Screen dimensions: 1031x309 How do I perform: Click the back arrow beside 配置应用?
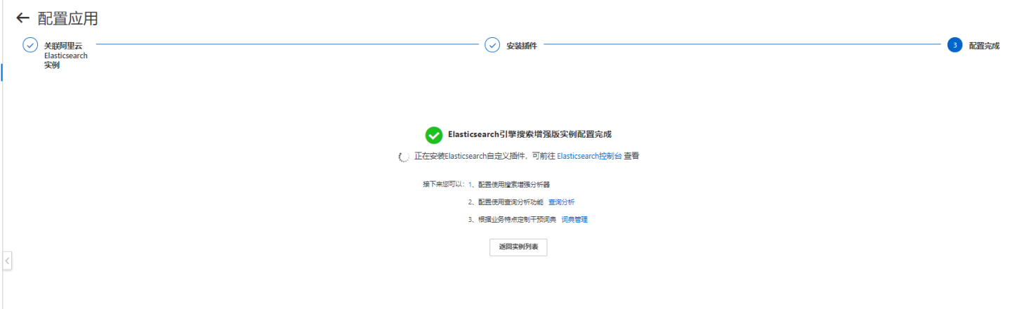[23, 18]
